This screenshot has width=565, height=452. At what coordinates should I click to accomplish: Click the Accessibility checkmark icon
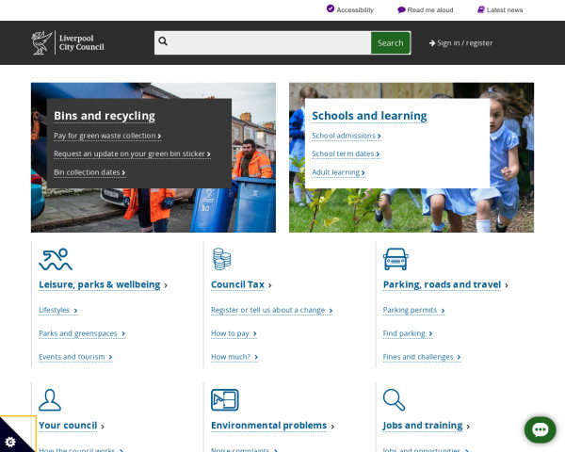[x=331, y=8]
